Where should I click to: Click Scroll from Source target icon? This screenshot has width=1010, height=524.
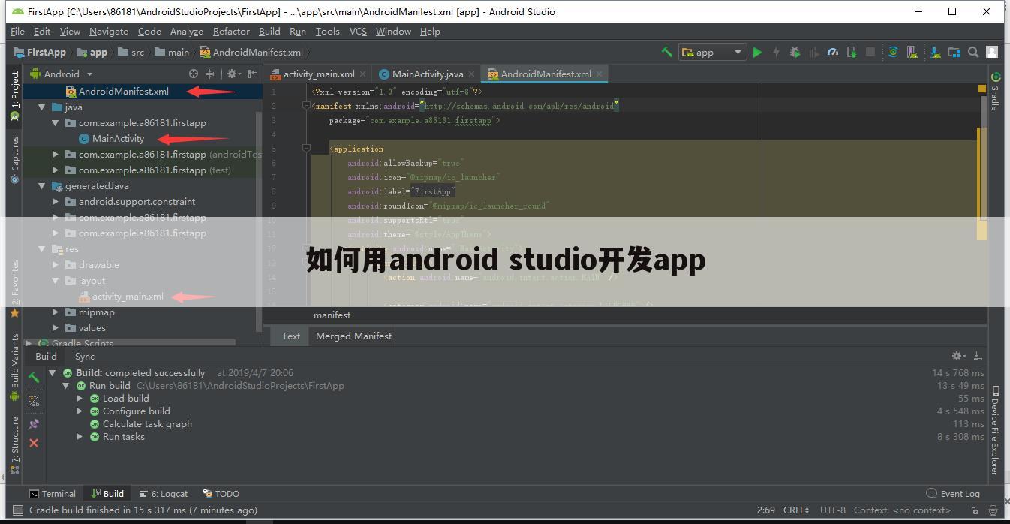point(194,74)
